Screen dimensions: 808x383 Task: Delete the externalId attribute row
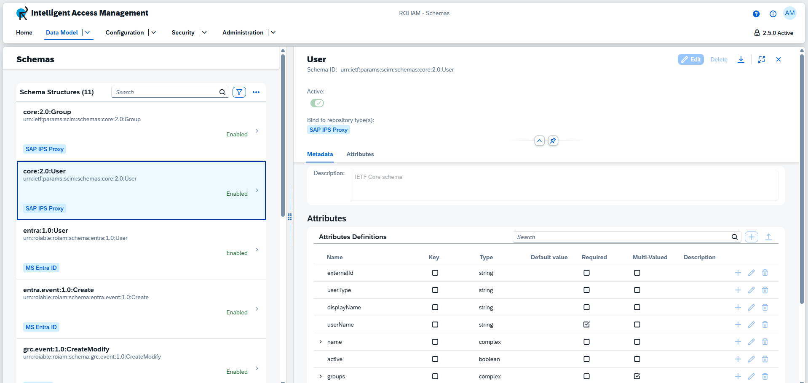pyautogui.click(x=765, y=273)
